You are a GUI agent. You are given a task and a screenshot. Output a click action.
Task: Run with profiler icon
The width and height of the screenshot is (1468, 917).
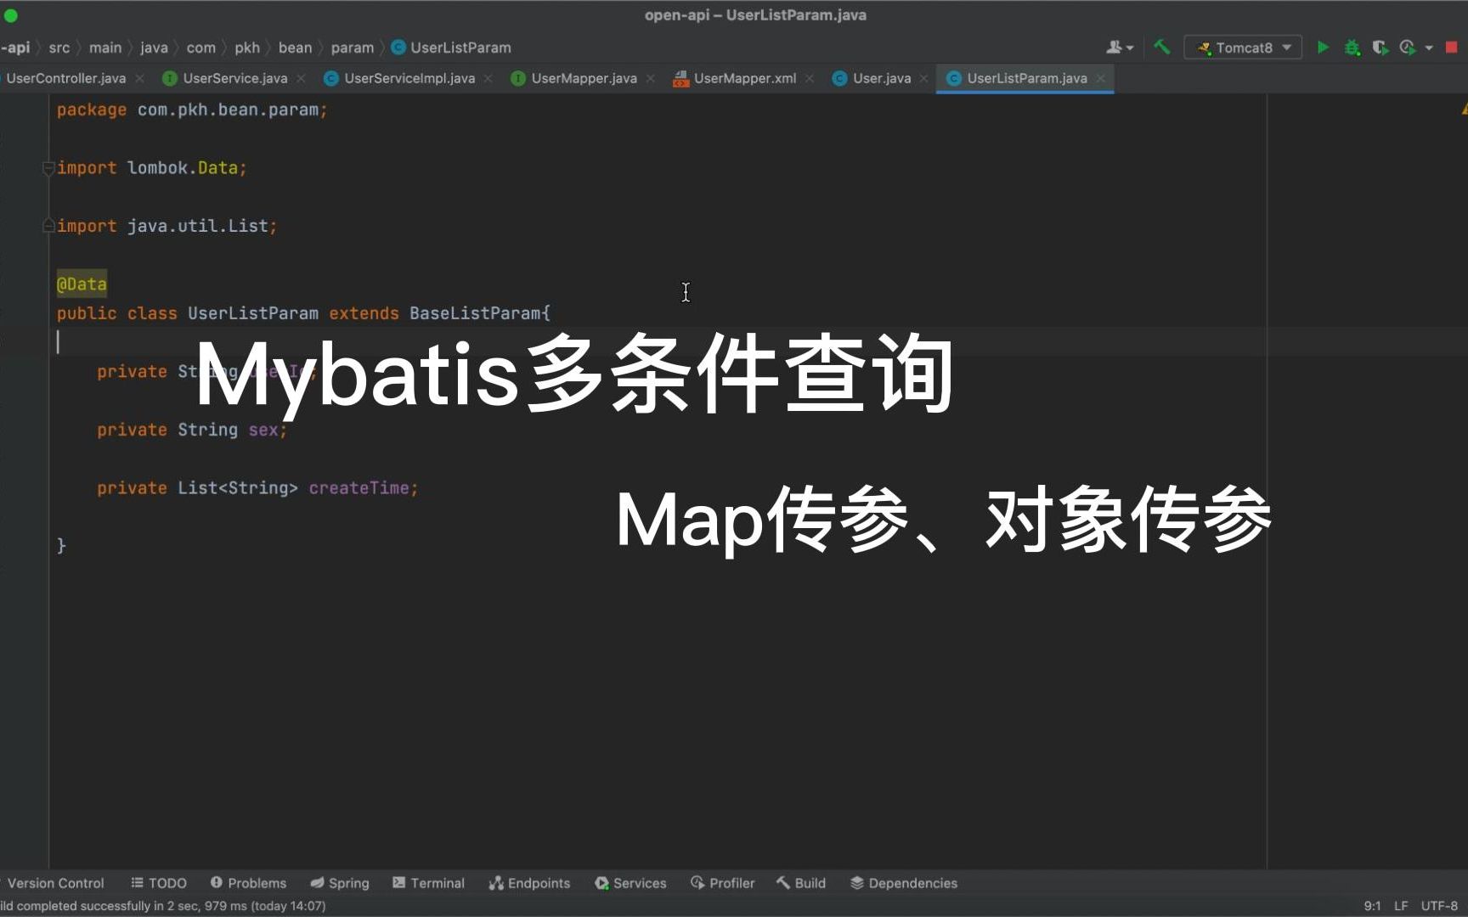[x=1408, y=48]
